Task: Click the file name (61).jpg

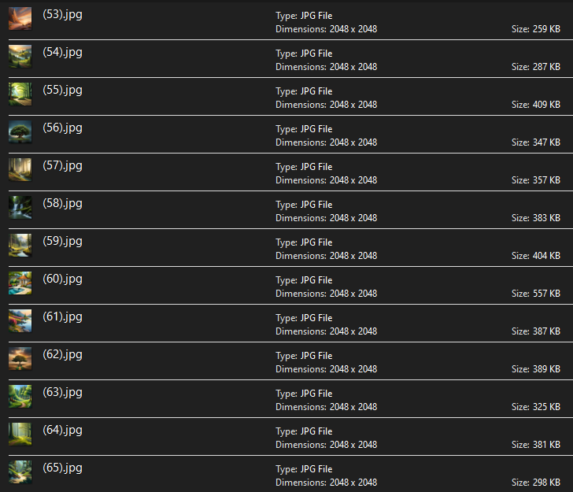Action: pos(62,316)
